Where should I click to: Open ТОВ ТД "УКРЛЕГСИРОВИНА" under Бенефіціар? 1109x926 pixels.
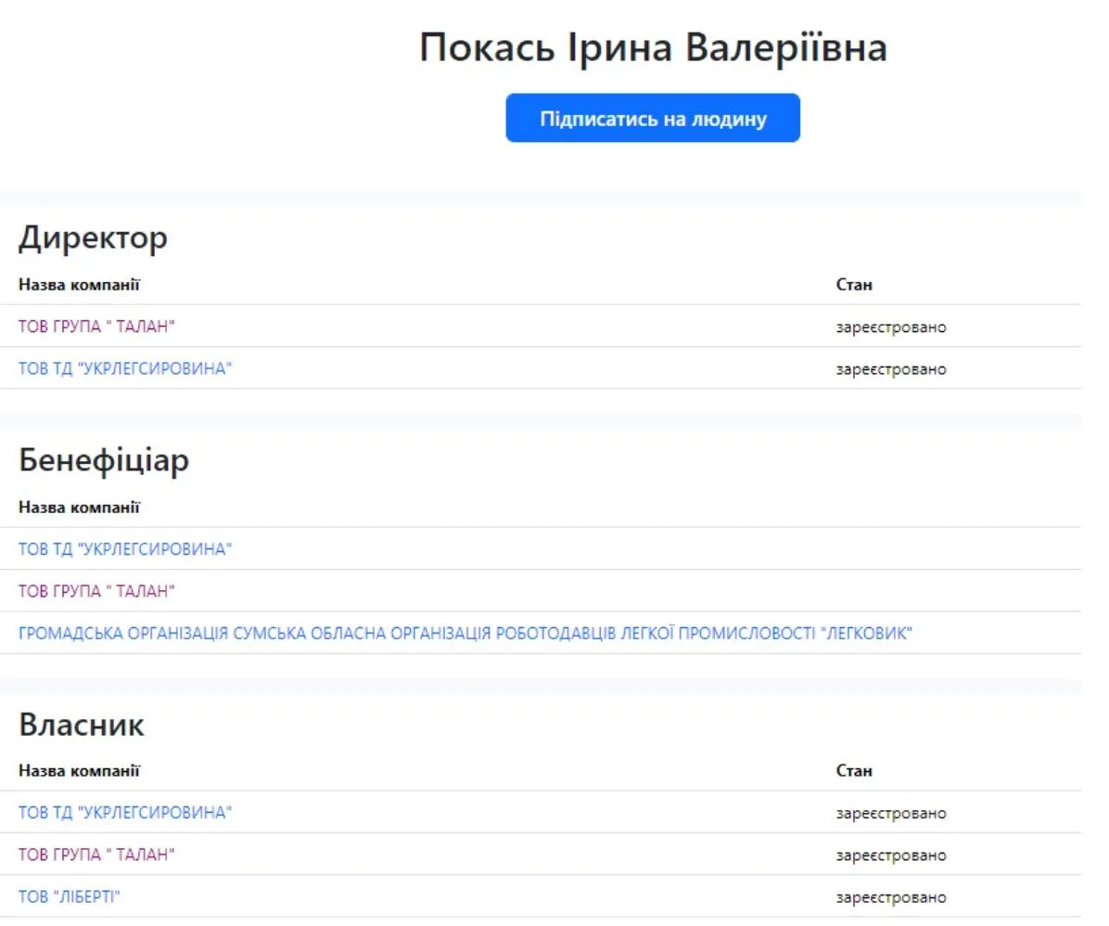point(126,548)
